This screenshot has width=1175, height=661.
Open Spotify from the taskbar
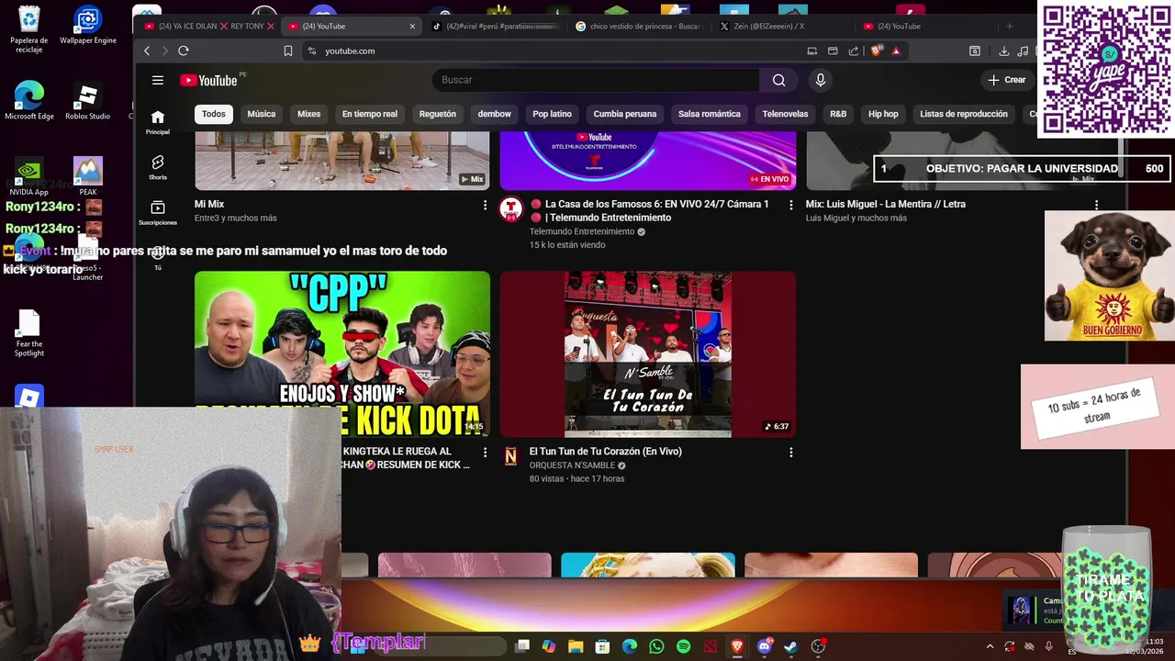(683, 646)
